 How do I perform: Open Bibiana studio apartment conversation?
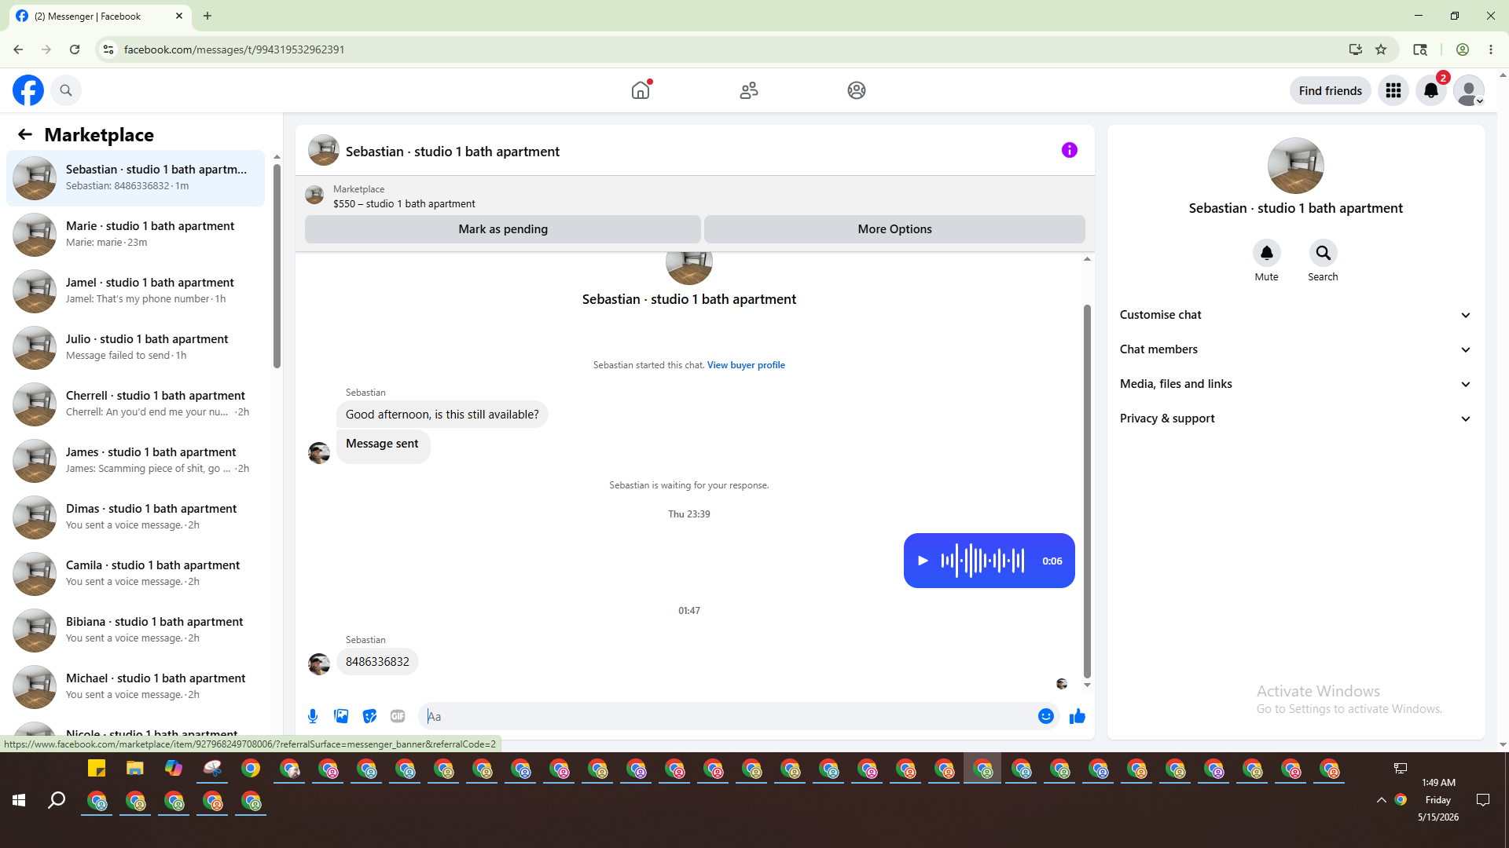pyautogui.click(x=135, y=631)
